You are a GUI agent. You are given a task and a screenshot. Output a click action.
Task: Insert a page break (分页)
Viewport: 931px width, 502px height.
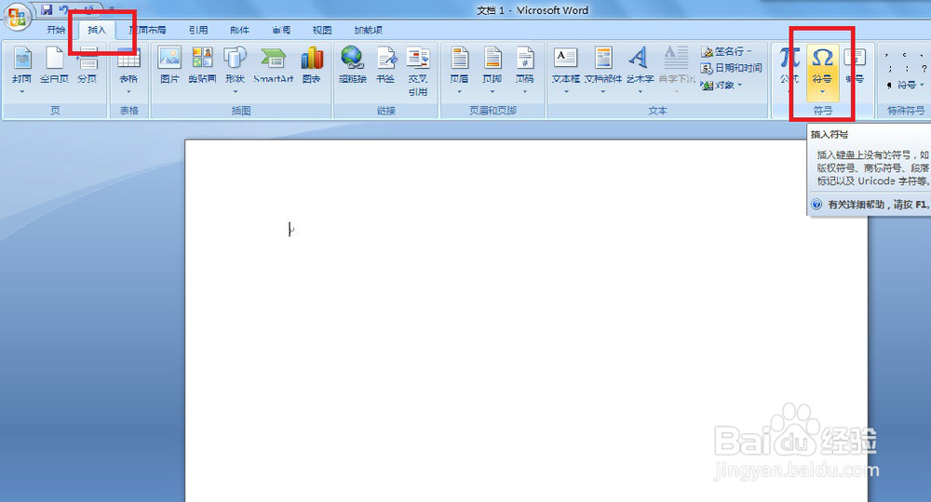pyautogui.click(x=88, y=65)
